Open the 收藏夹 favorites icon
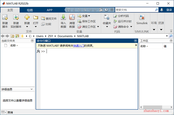Viewport: 174px width, 115px height. pos(107,17)
